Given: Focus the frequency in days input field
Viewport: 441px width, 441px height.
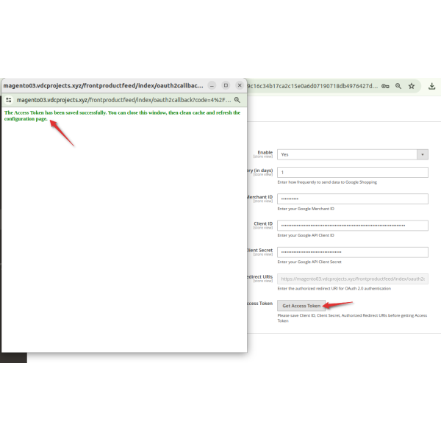Looking at the screenshot, I should pos(352,173).
